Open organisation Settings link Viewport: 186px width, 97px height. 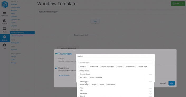coord(13,57)
